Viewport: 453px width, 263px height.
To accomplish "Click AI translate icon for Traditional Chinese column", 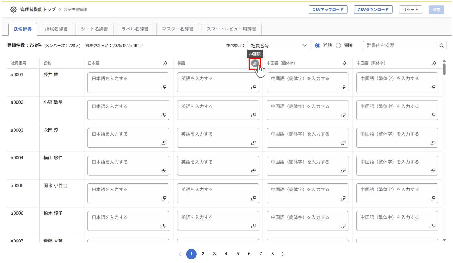I will click(434, 63).
